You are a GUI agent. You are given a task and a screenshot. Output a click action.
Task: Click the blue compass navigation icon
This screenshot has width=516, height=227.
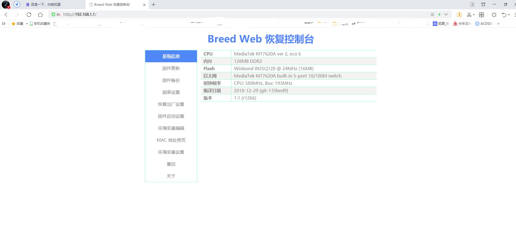click(x=17, y=4)
